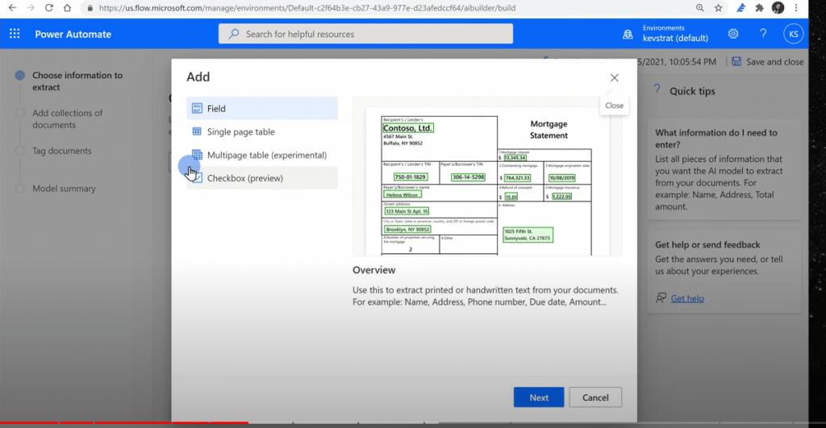The image size is (826, 428).
Task: Click the Power Automate title
Action: coord(73,34)
